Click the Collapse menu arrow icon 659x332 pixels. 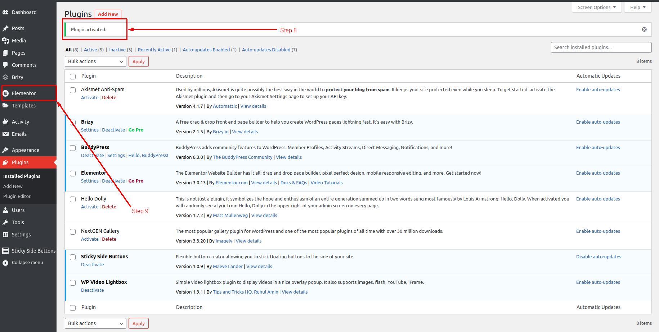pyautogui.click(x=5, y=263)
